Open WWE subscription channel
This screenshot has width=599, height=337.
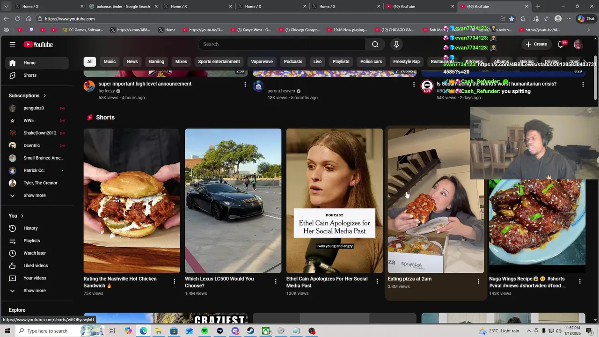(x=37, y=120)
